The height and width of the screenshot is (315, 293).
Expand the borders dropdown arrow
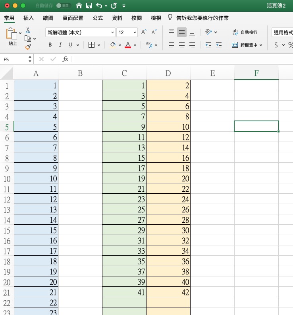(98, 45)
